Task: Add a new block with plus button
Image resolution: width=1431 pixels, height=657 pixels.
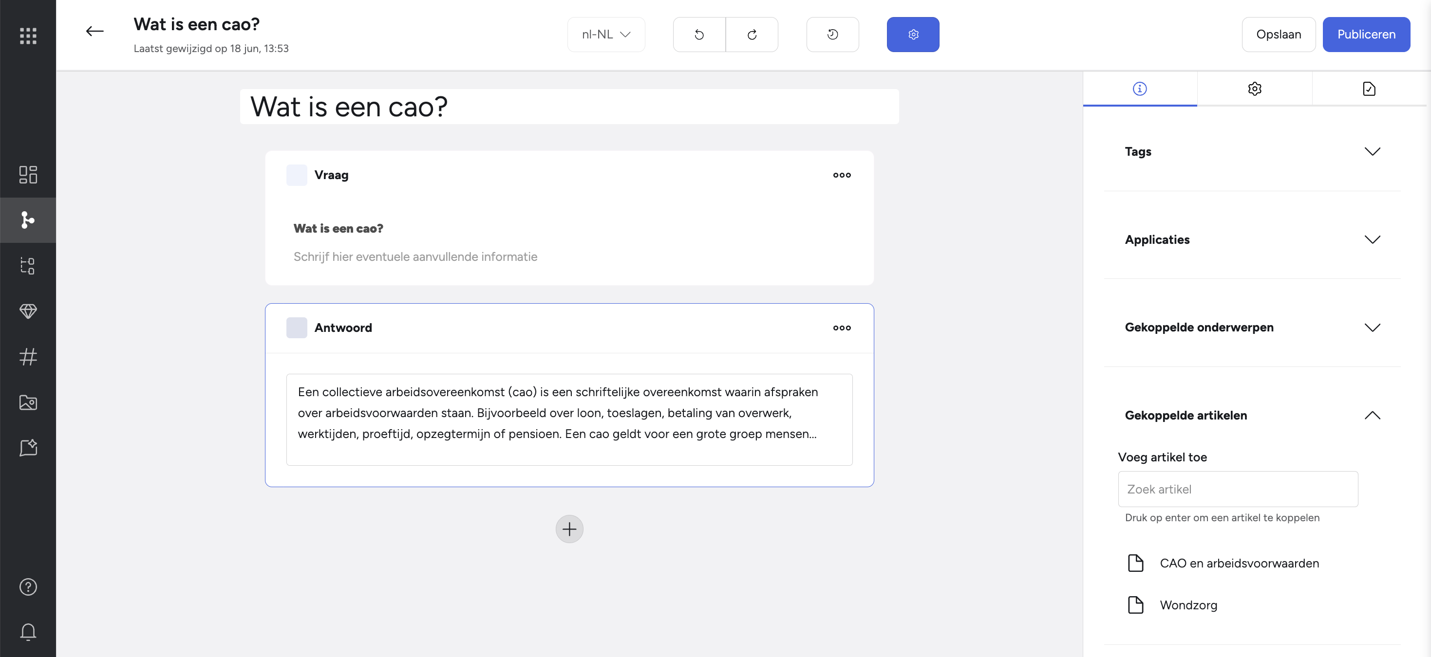Action: click(x=569, y=529)
